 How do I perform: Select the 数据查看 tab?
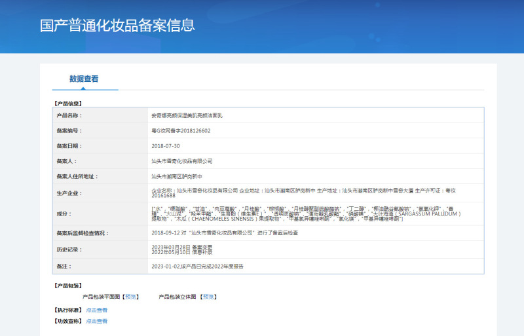[x=84, y=79]
